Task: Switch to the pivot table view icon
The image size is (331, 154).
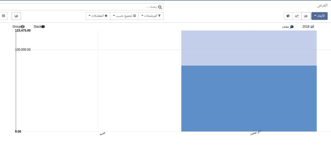Action: point(4,16)
